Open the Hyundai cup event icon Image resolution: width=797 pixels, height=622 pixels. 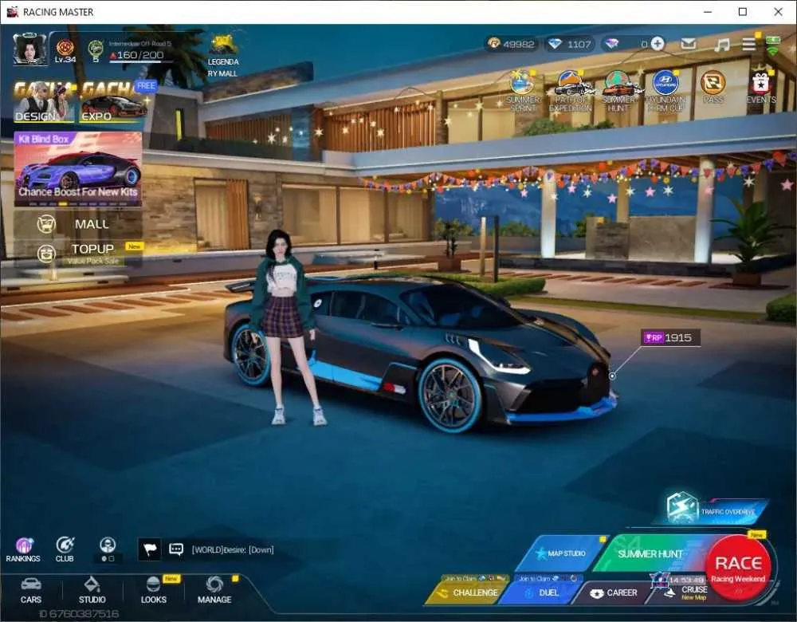coord(665,91)
